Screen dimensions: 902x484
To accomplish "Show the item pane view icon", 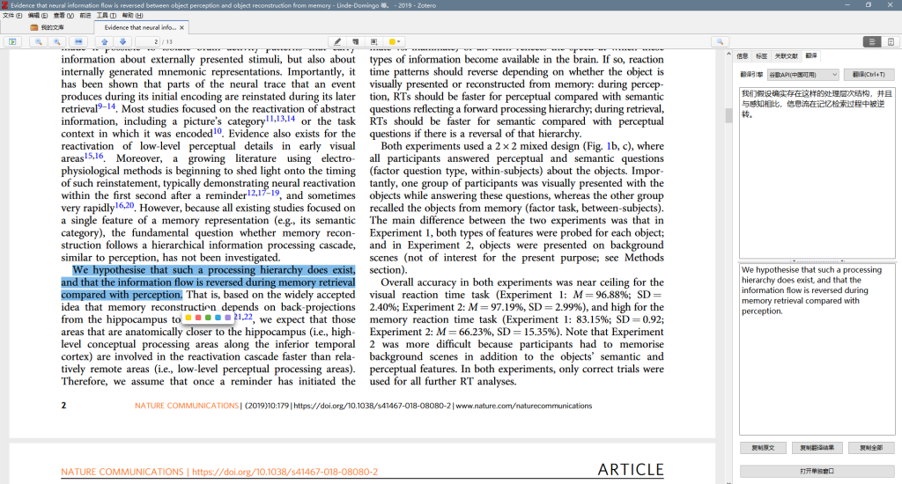I will pyautogui.click(x=872, y=41).
